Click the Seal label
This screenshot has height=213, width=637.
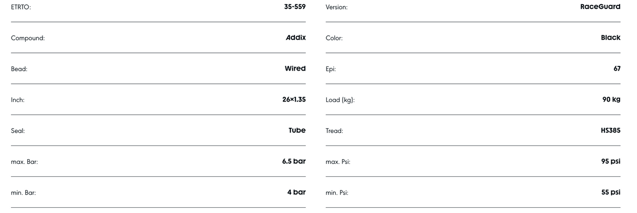18,131
